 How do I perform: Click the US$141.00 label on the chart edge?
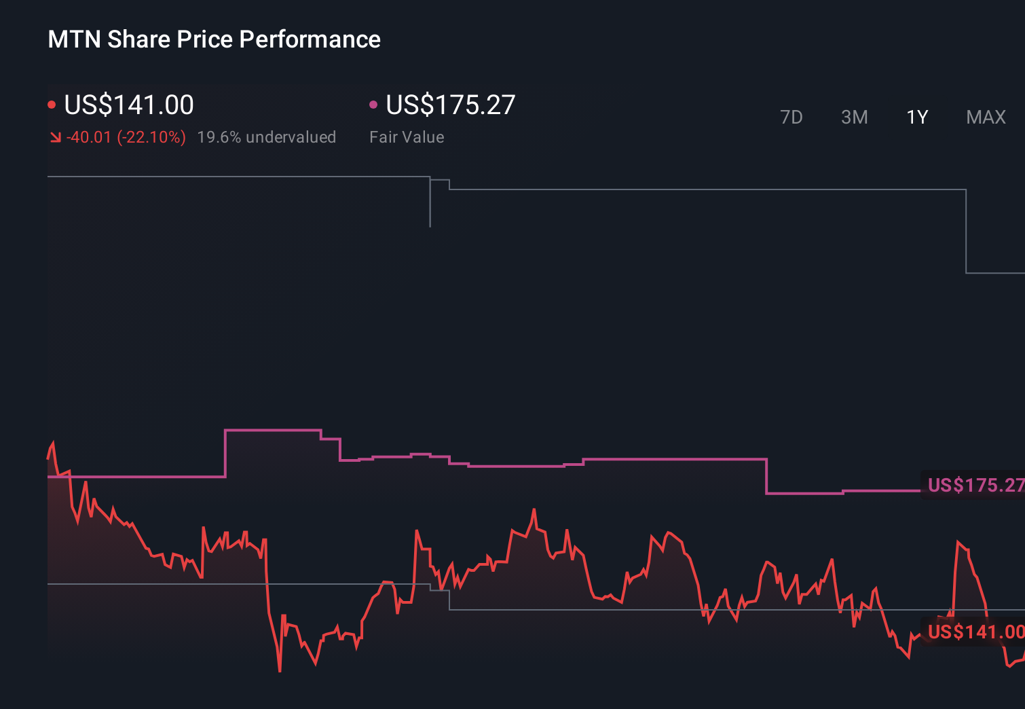click(975, 632)
